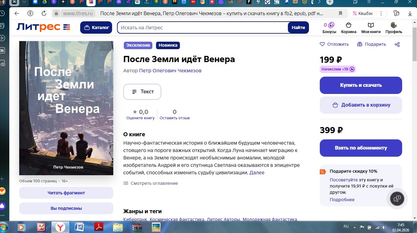
Task: Click Оцените книгу rating link
Action: 140,118
